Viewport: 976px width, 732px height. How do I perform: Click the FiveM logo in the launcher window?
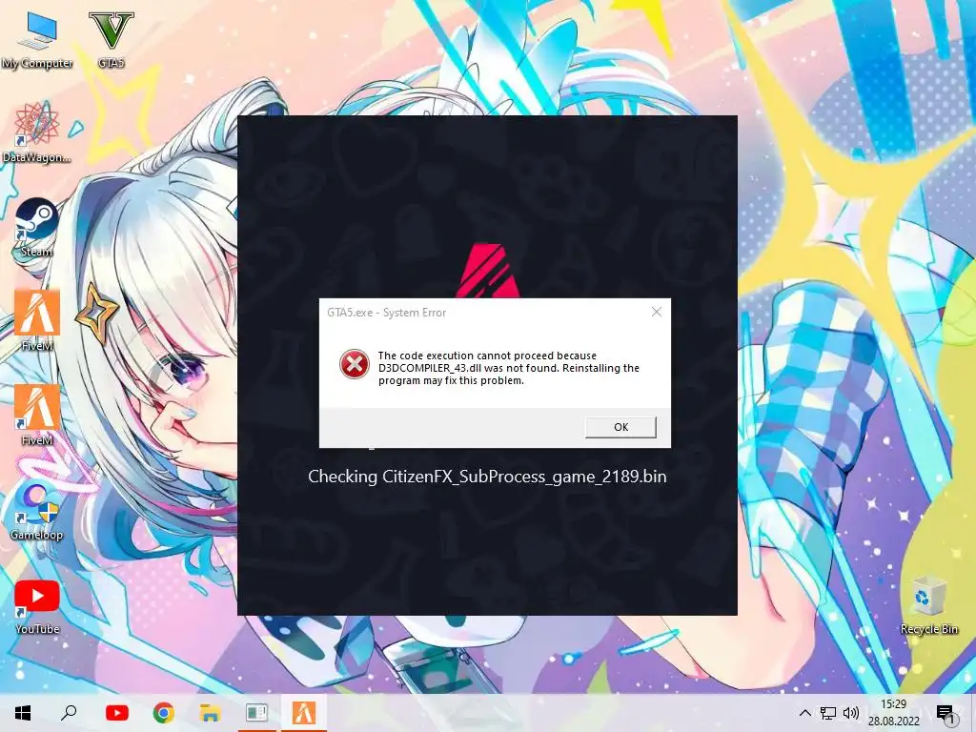click(488, 271)
